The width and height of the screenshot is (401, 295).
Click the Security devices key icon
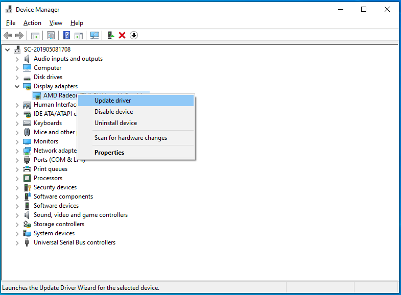[x=27, y=187]
